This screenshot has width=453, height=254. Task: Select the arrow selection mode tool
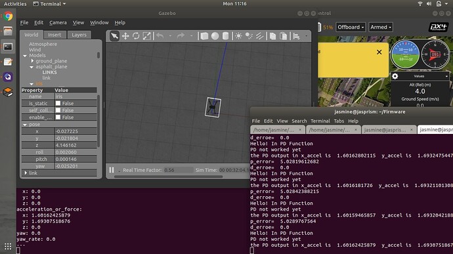coord(114,36)
